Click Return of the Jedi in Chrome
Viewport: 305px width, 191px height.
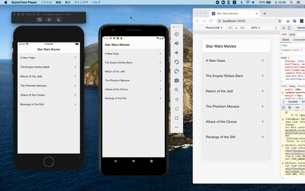point(236,91)
